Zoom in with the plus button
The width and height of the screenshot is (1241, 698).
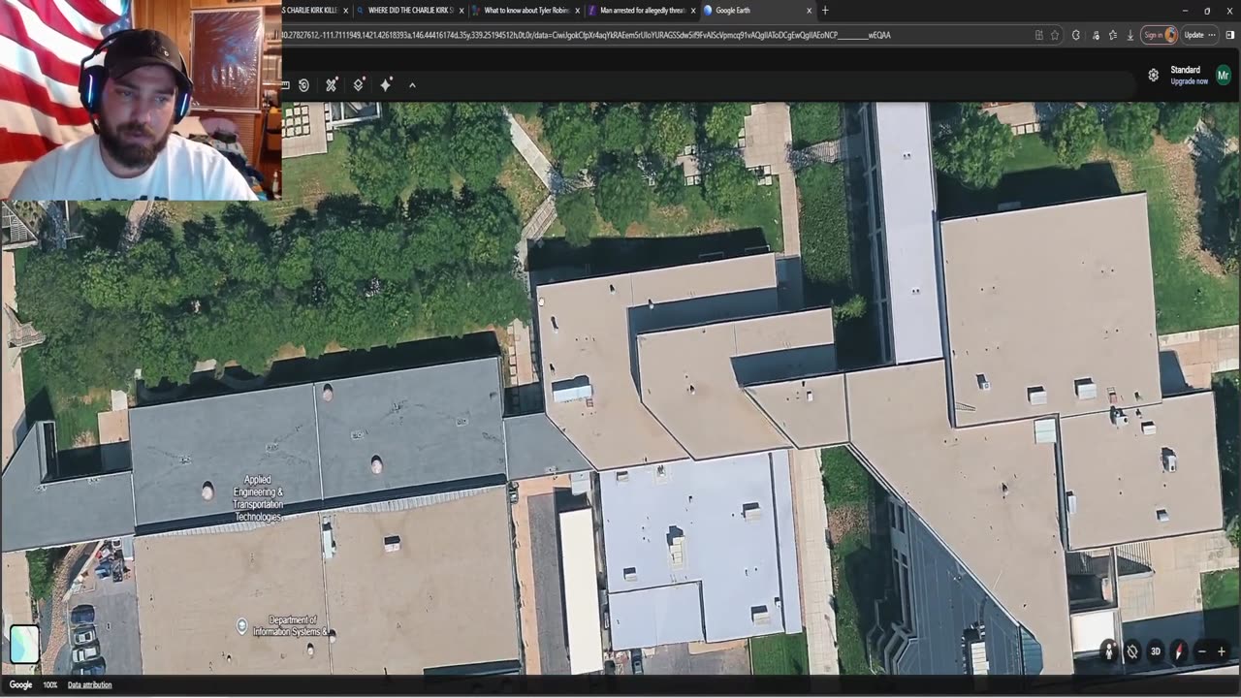(1222, 651)
